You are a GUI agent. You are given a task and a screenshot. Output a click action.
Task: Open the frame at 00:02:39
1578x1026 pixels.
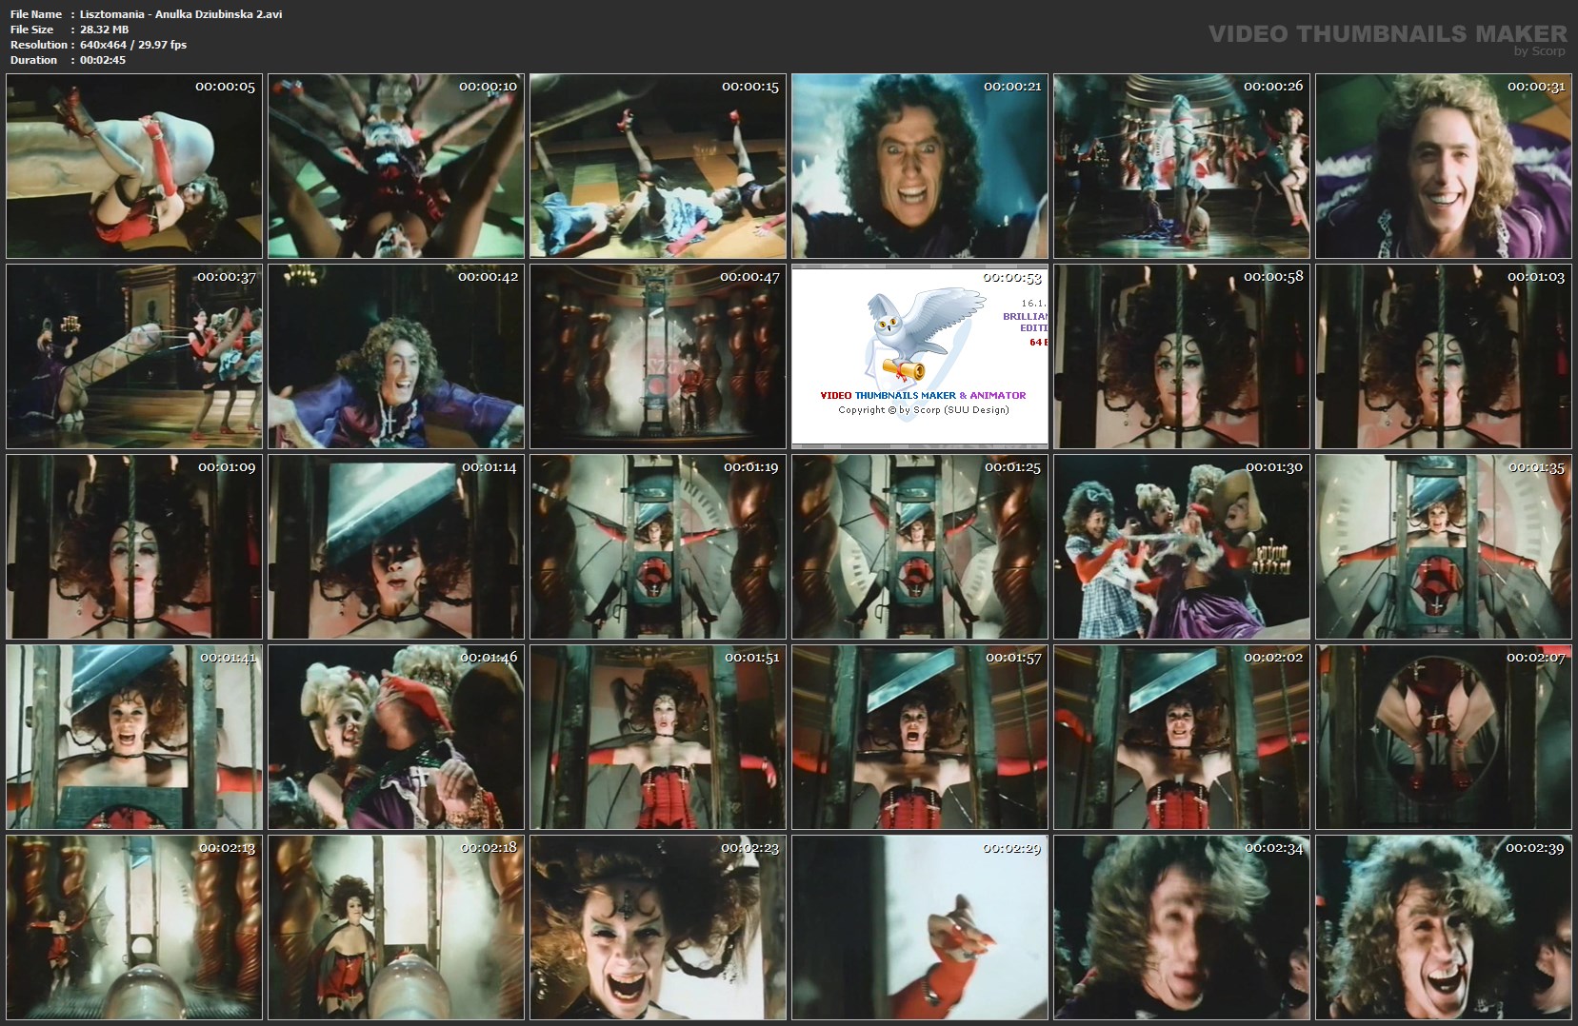(x=1444, y=927)
